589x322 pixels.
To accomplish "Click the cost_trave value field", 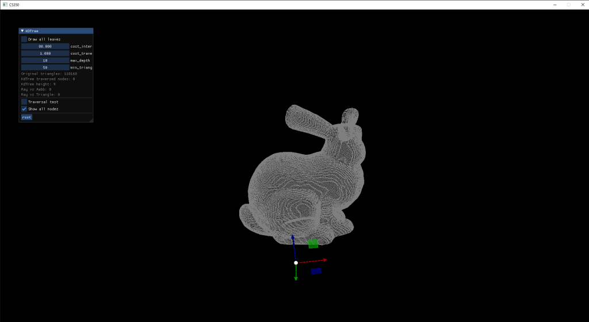I will tap(45, 53).
